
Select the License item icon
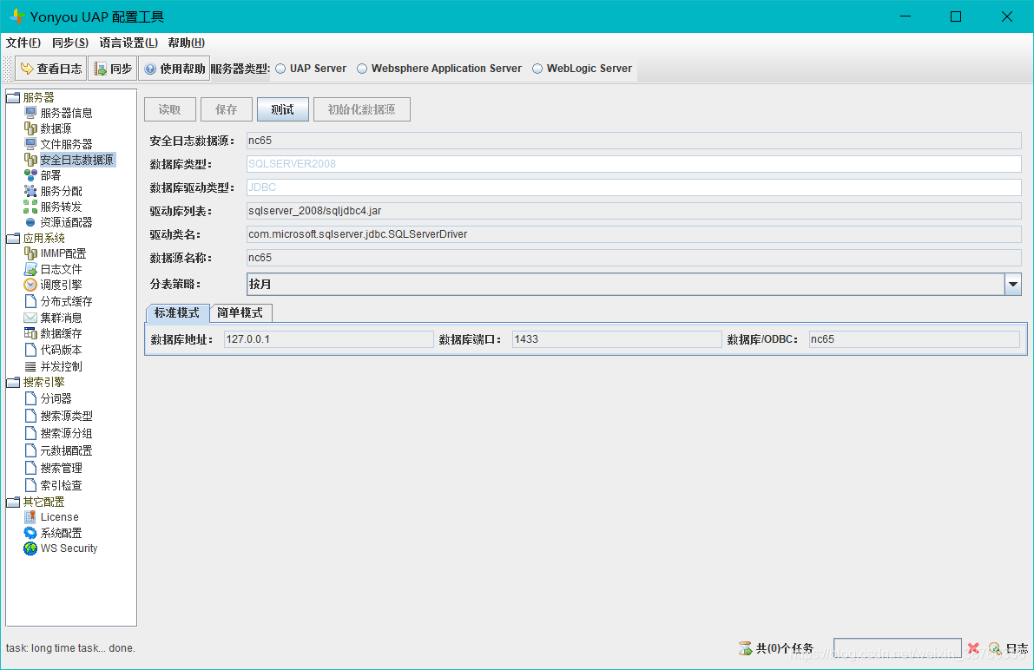click(30, 517)
